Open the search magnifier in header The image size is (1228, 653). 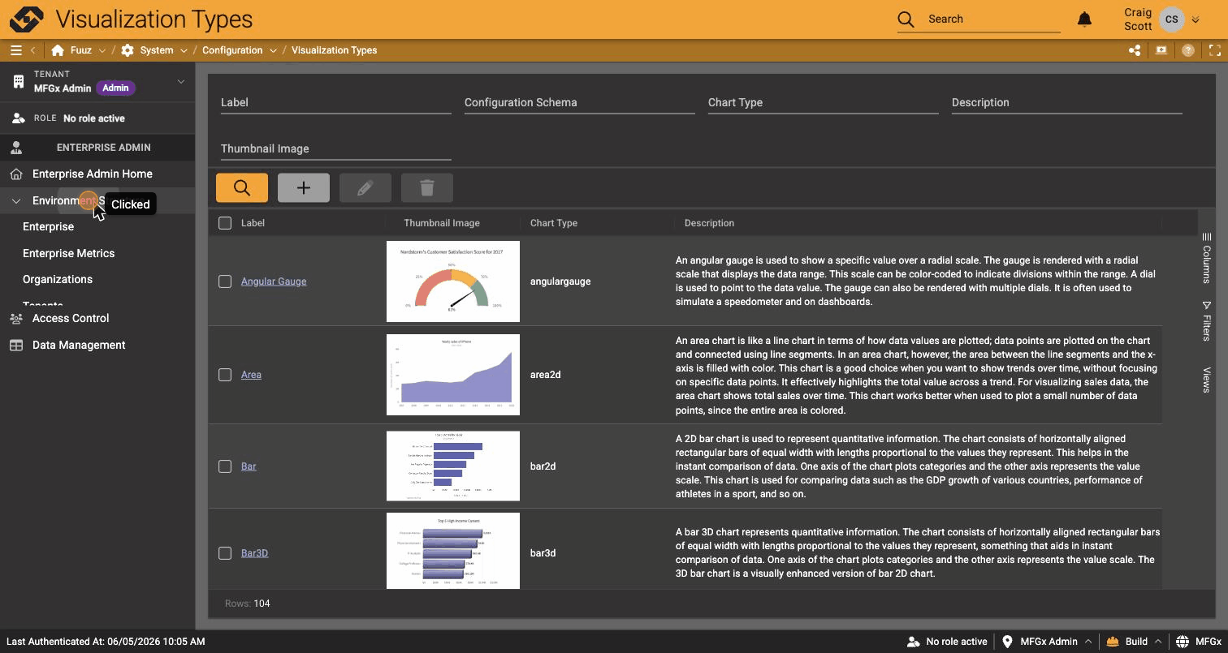[x=906, y=19]
